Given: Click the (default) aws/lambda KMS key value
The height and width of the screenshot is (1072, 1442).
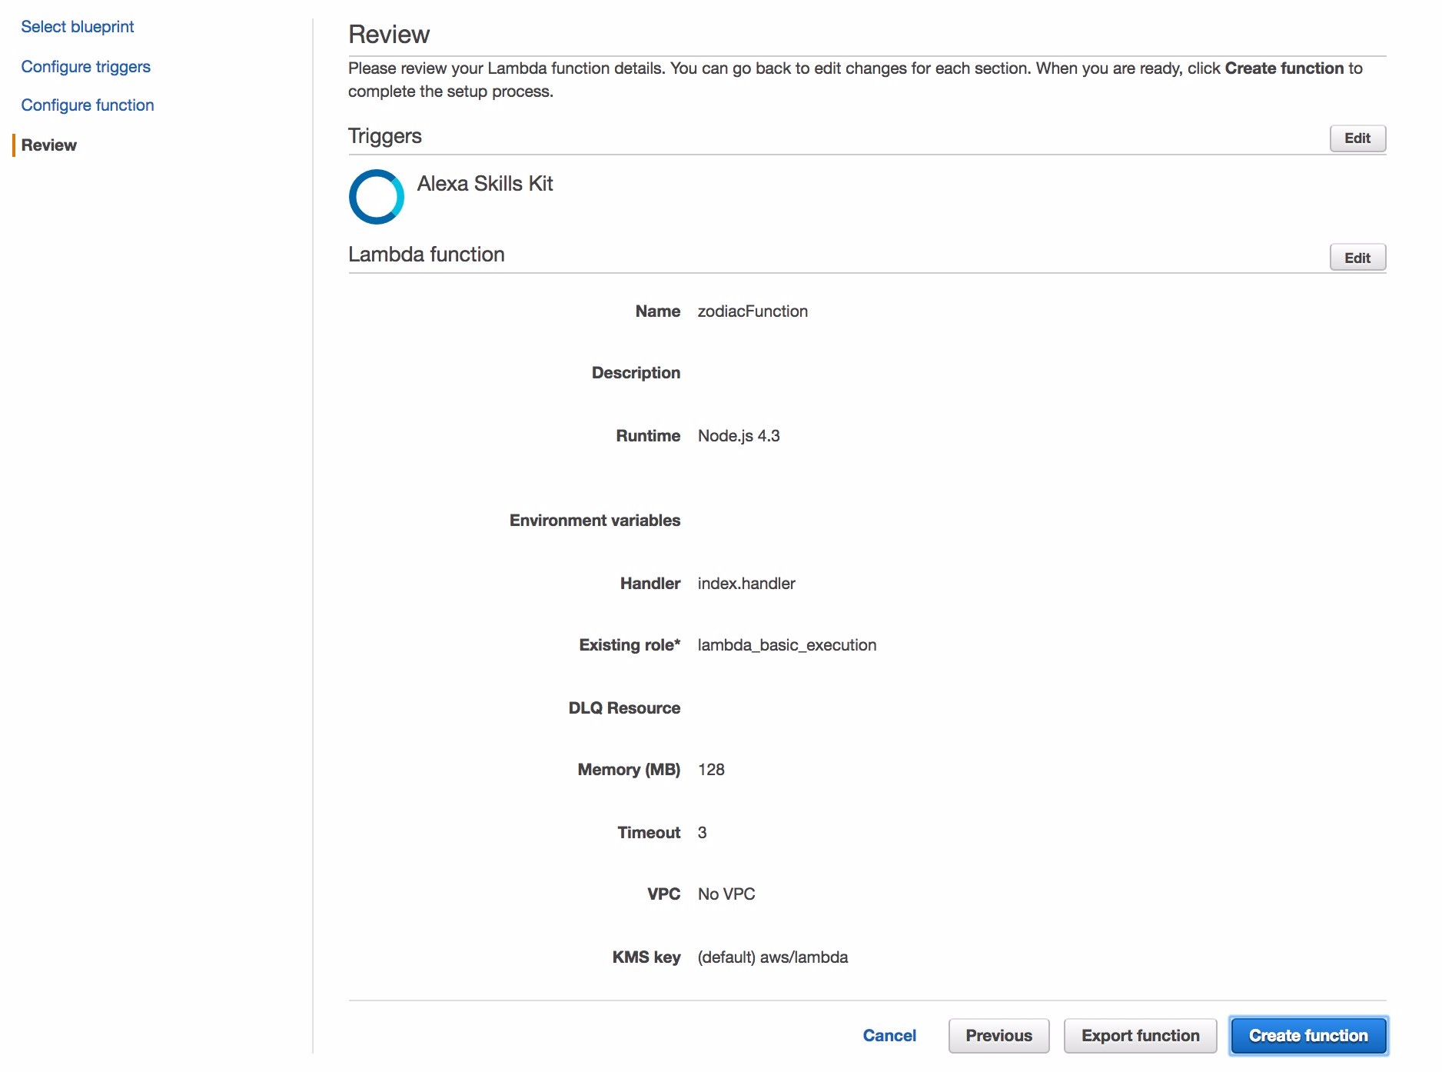Looking at the screenshot, I should point(772,957).
